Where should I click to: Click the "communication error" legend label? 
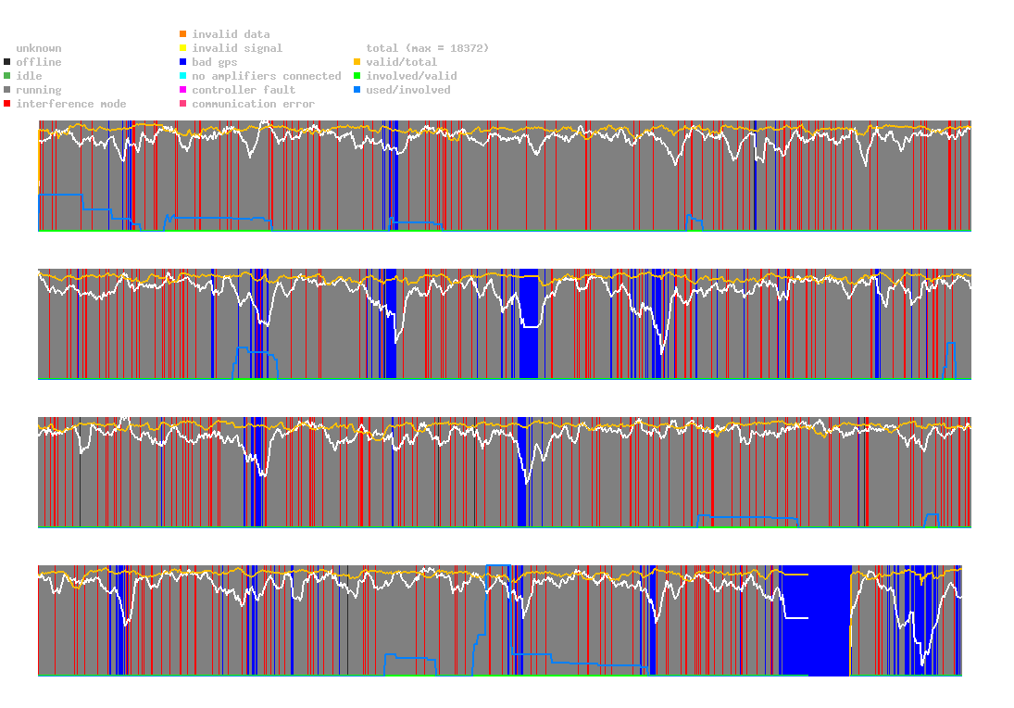[254, 104]
